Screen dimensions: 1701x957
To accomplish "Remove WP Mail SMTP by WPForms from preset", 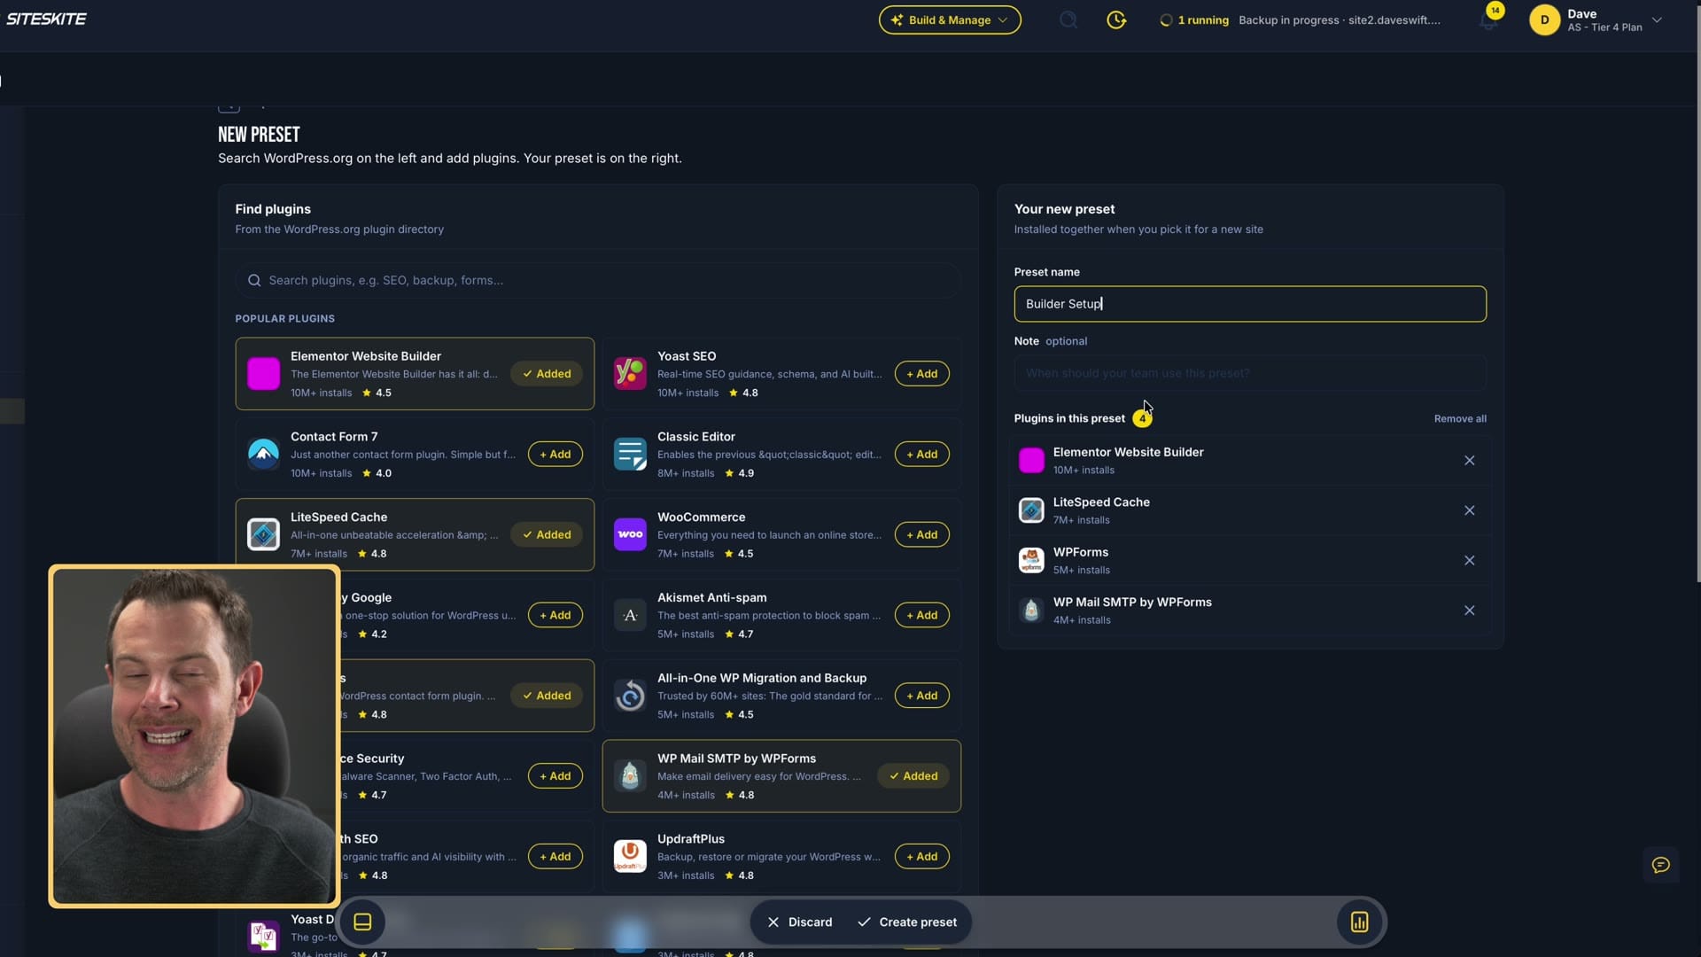I will pyautogui.click(x=1469, y=611).
